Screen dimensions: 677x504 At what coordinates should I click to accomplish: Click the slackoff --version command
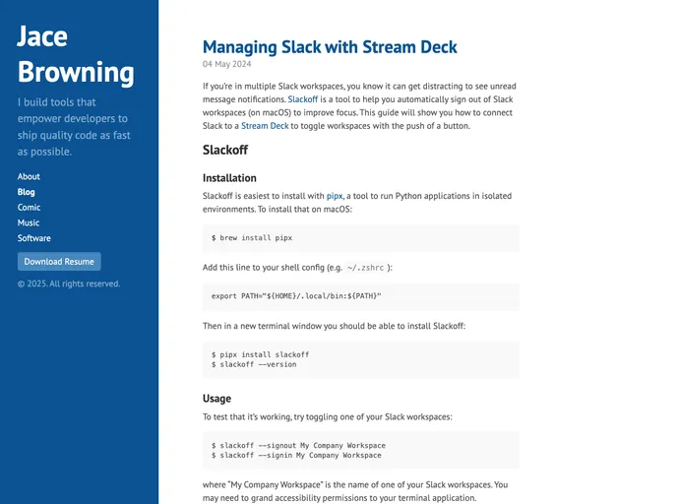(254, 364)
